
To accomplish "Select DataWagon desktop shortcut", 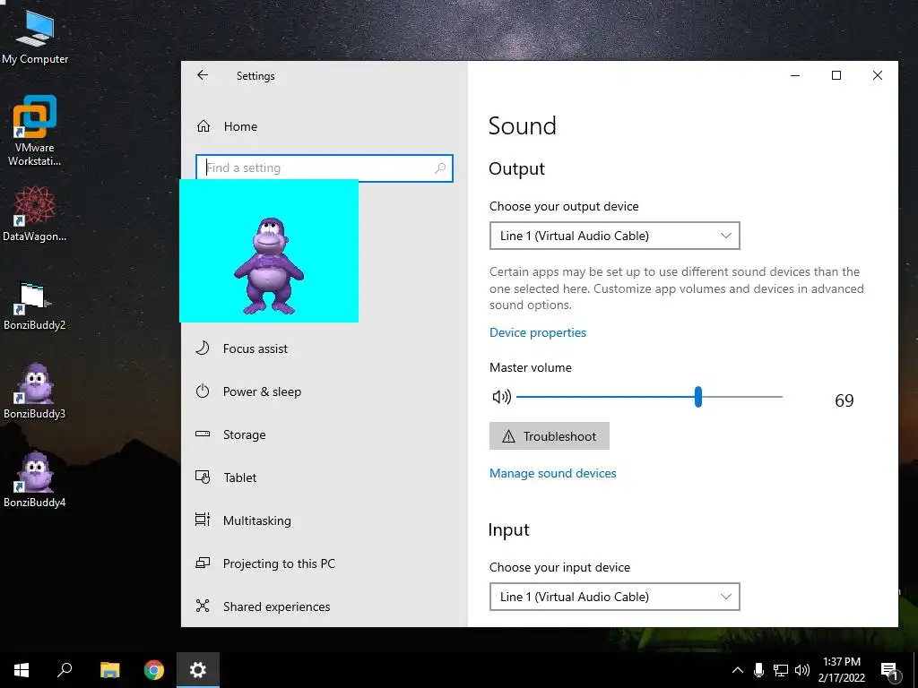I will [35, 214].
